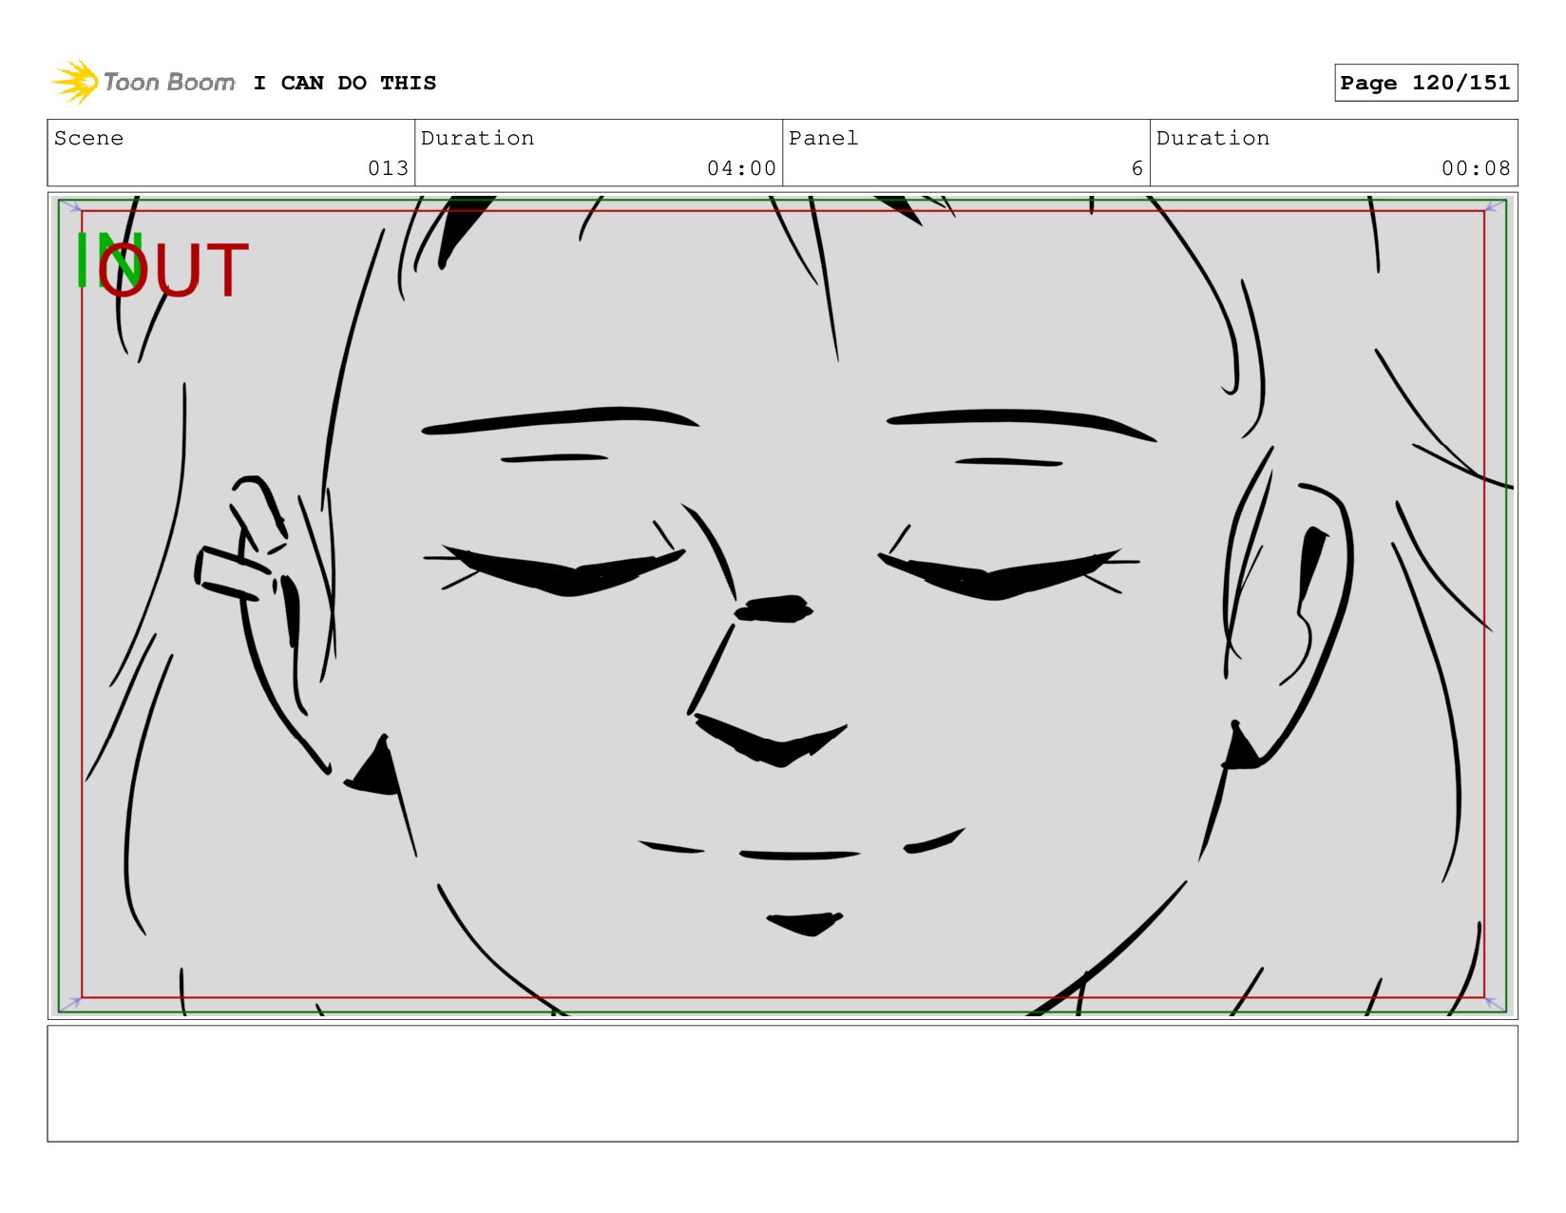The height and width of the screenshot is (1213, 1566).
Task: Click the storyboard panel drawing thumbnail
Action: pos(782,606)
